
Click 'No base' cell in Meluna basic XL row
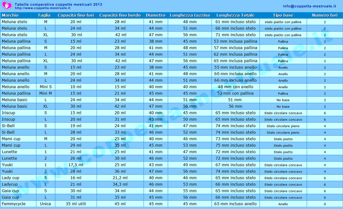point(283,107)
